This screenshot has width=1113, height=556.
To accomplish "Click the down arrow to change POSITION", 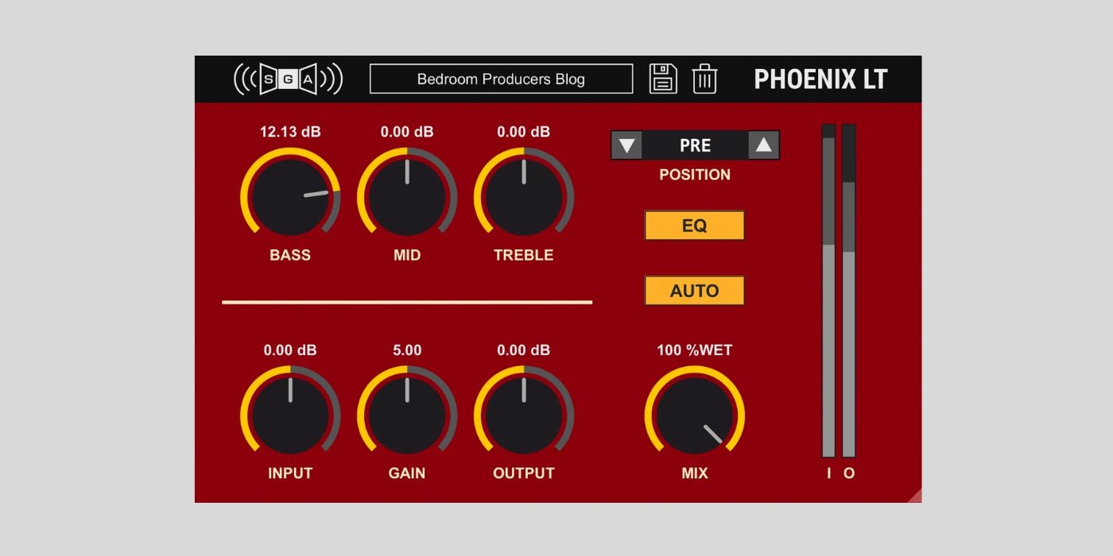I will 627,145.
